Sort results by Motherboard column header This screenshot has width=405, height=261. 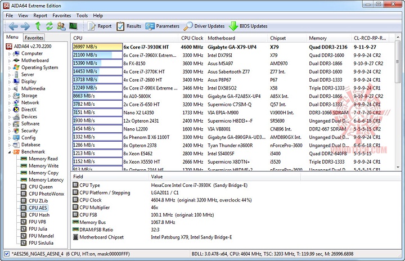click(x=236, y=38)
